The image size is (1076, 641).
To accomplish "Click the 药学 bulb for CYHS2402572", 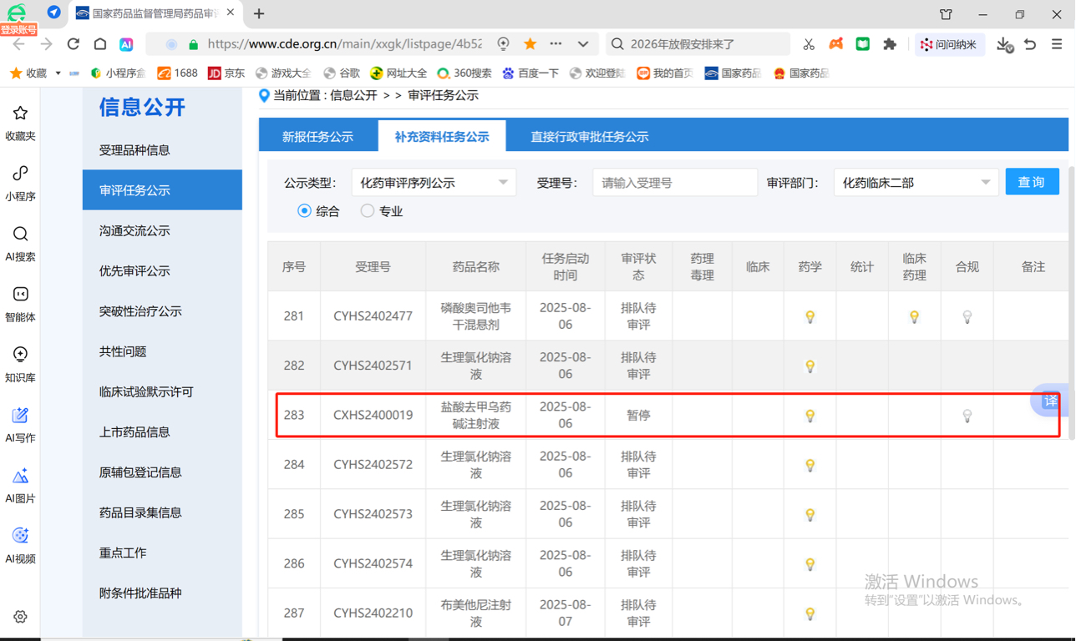I will click(x=810, y=465).
